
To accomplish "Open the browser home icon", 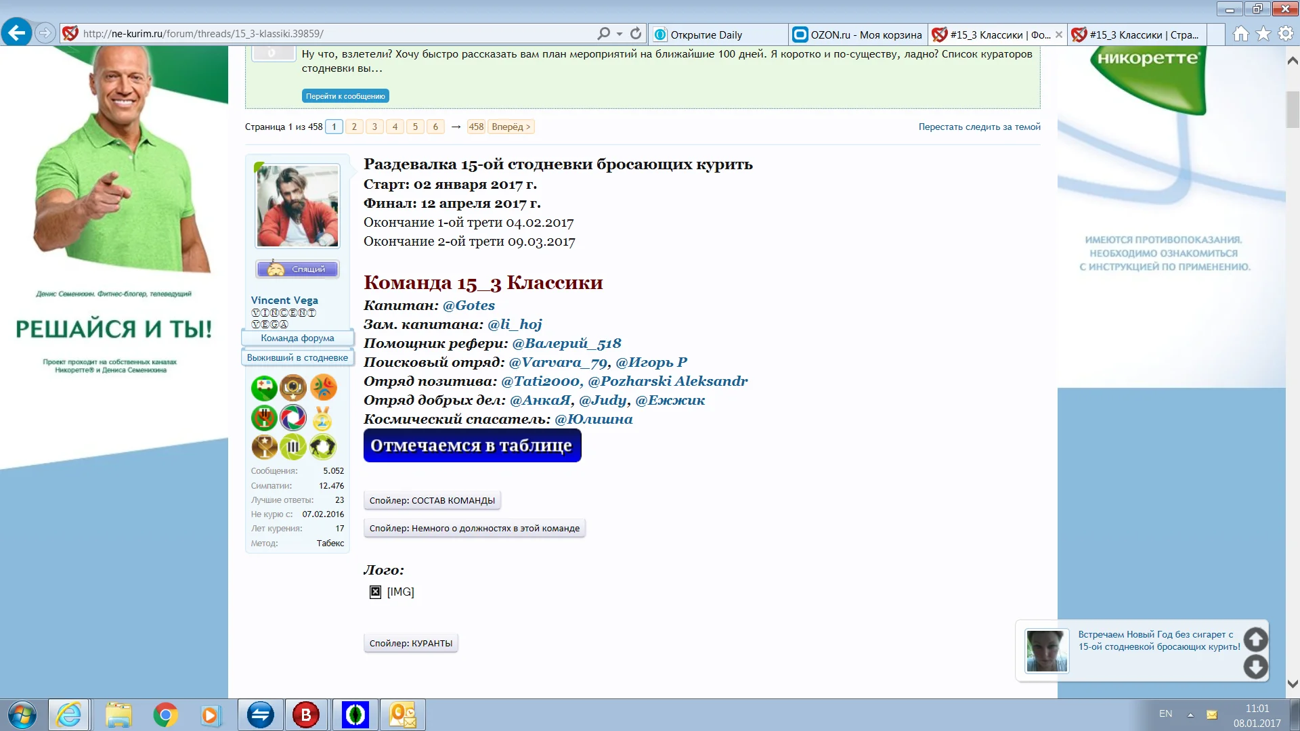I will pyautogui.click(x=1240, y=34).
